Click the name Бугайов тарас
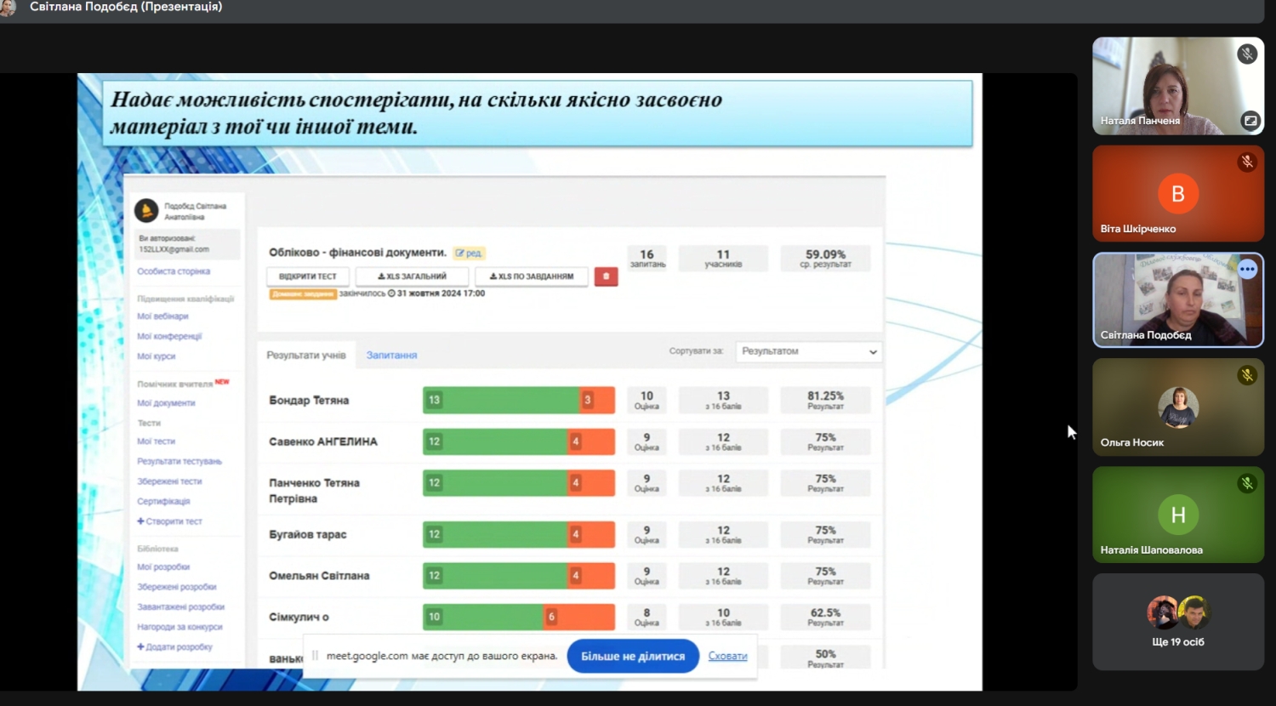 307,535
